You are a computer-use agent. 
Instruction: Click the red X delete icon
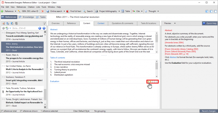click(x=43, y=11)
